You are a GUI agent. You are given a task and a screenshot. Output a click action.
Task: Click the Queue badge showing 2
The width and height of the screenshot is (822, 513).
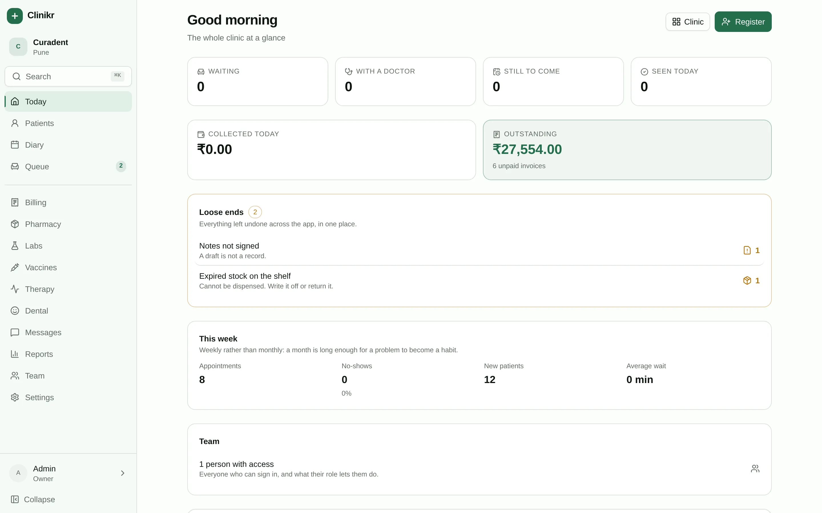pyautogui.click(x=121, y=166)
